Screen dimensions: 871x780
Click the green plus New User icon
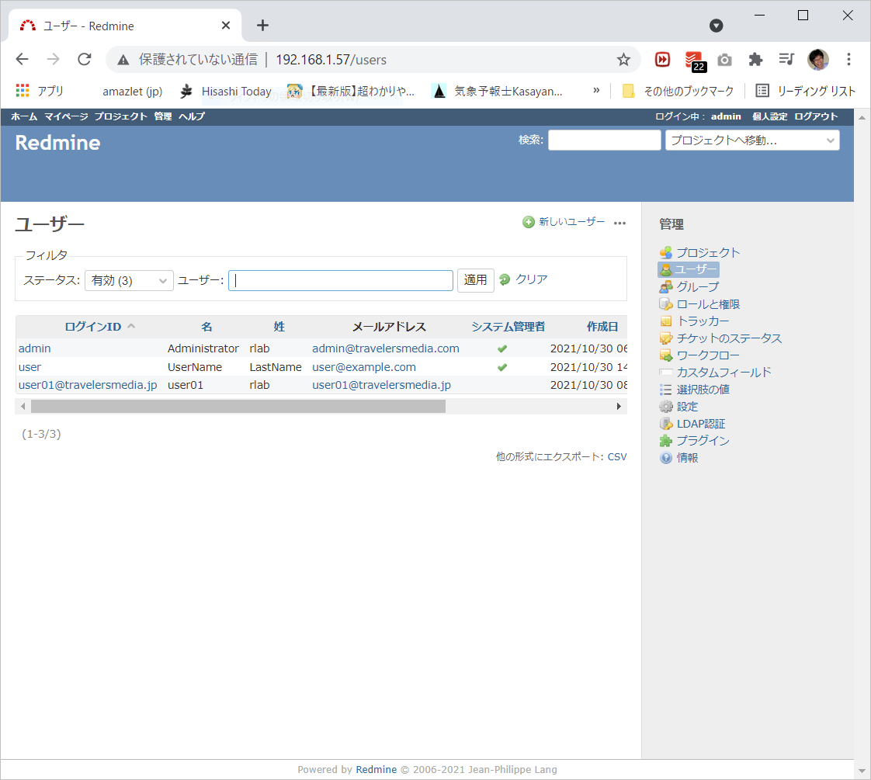529,222
